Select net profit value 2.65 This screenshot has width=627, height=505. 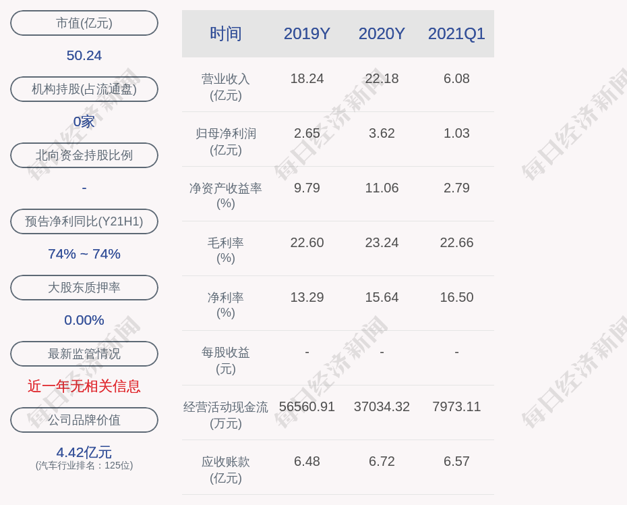click(307, 133)
